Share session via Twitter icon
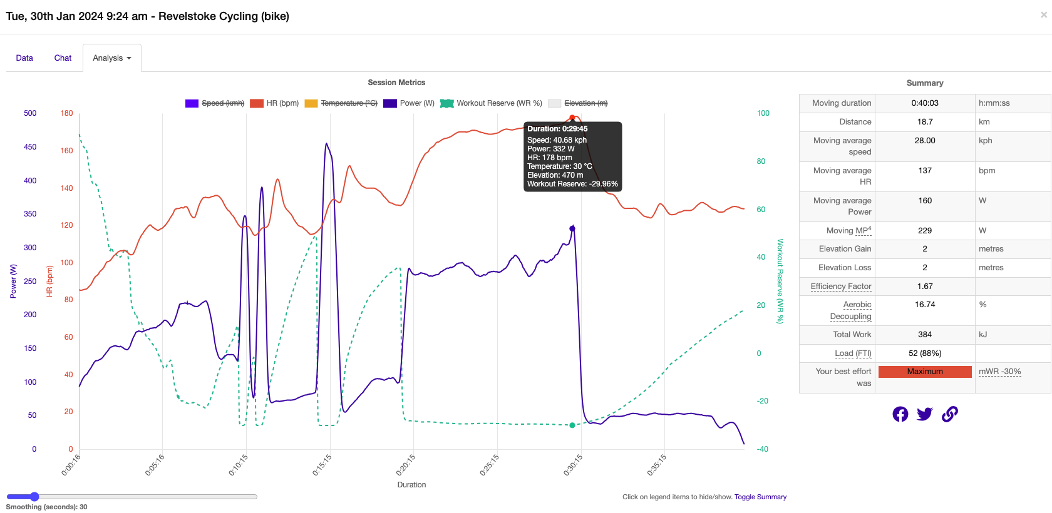This screenshot has height=513, width=1052. pos(925,414)
